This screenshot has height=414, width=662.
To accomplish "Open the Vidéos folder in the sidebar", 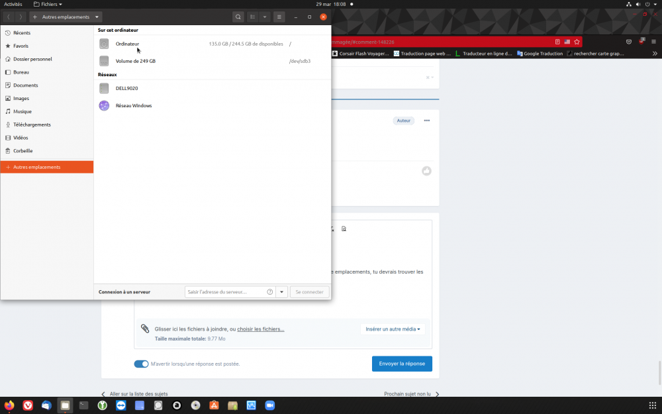I will point(47,138).
